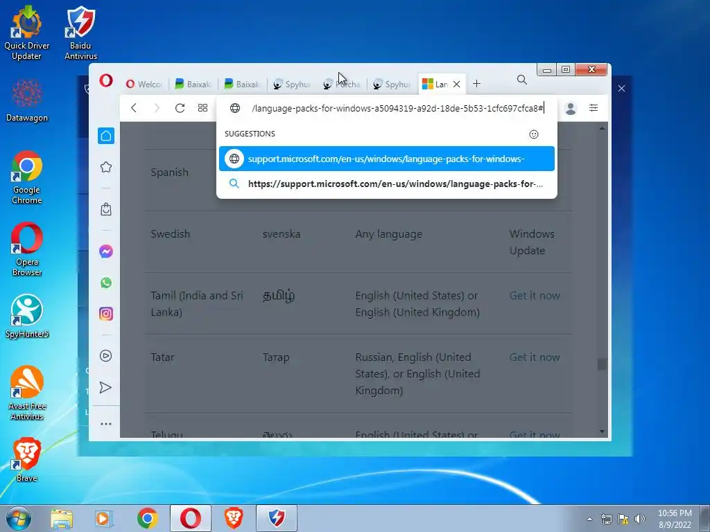Viewport: 710px width, 532px height.
Task: Click scrollbar up arrow on the page
Action: coord(602,128)
